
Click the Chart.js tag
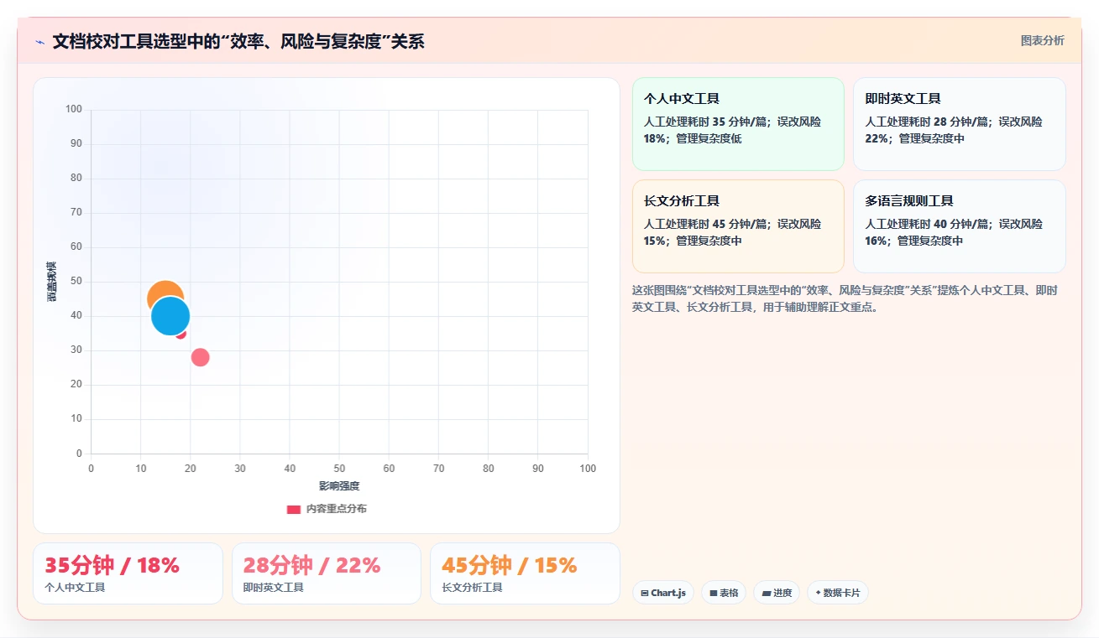tap(663, 593)
